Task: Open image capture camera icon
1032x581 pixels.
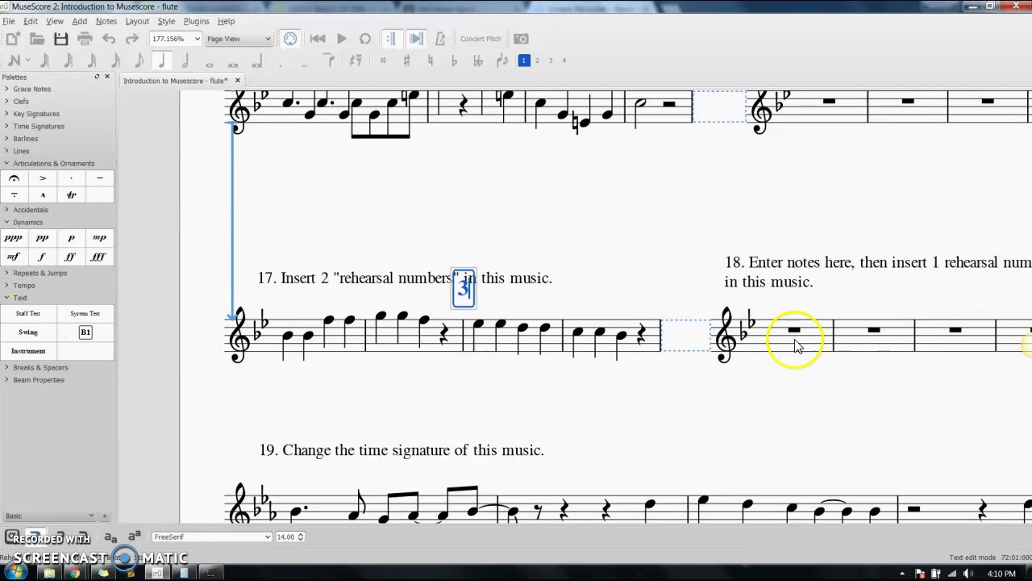Action: [521, 39]
